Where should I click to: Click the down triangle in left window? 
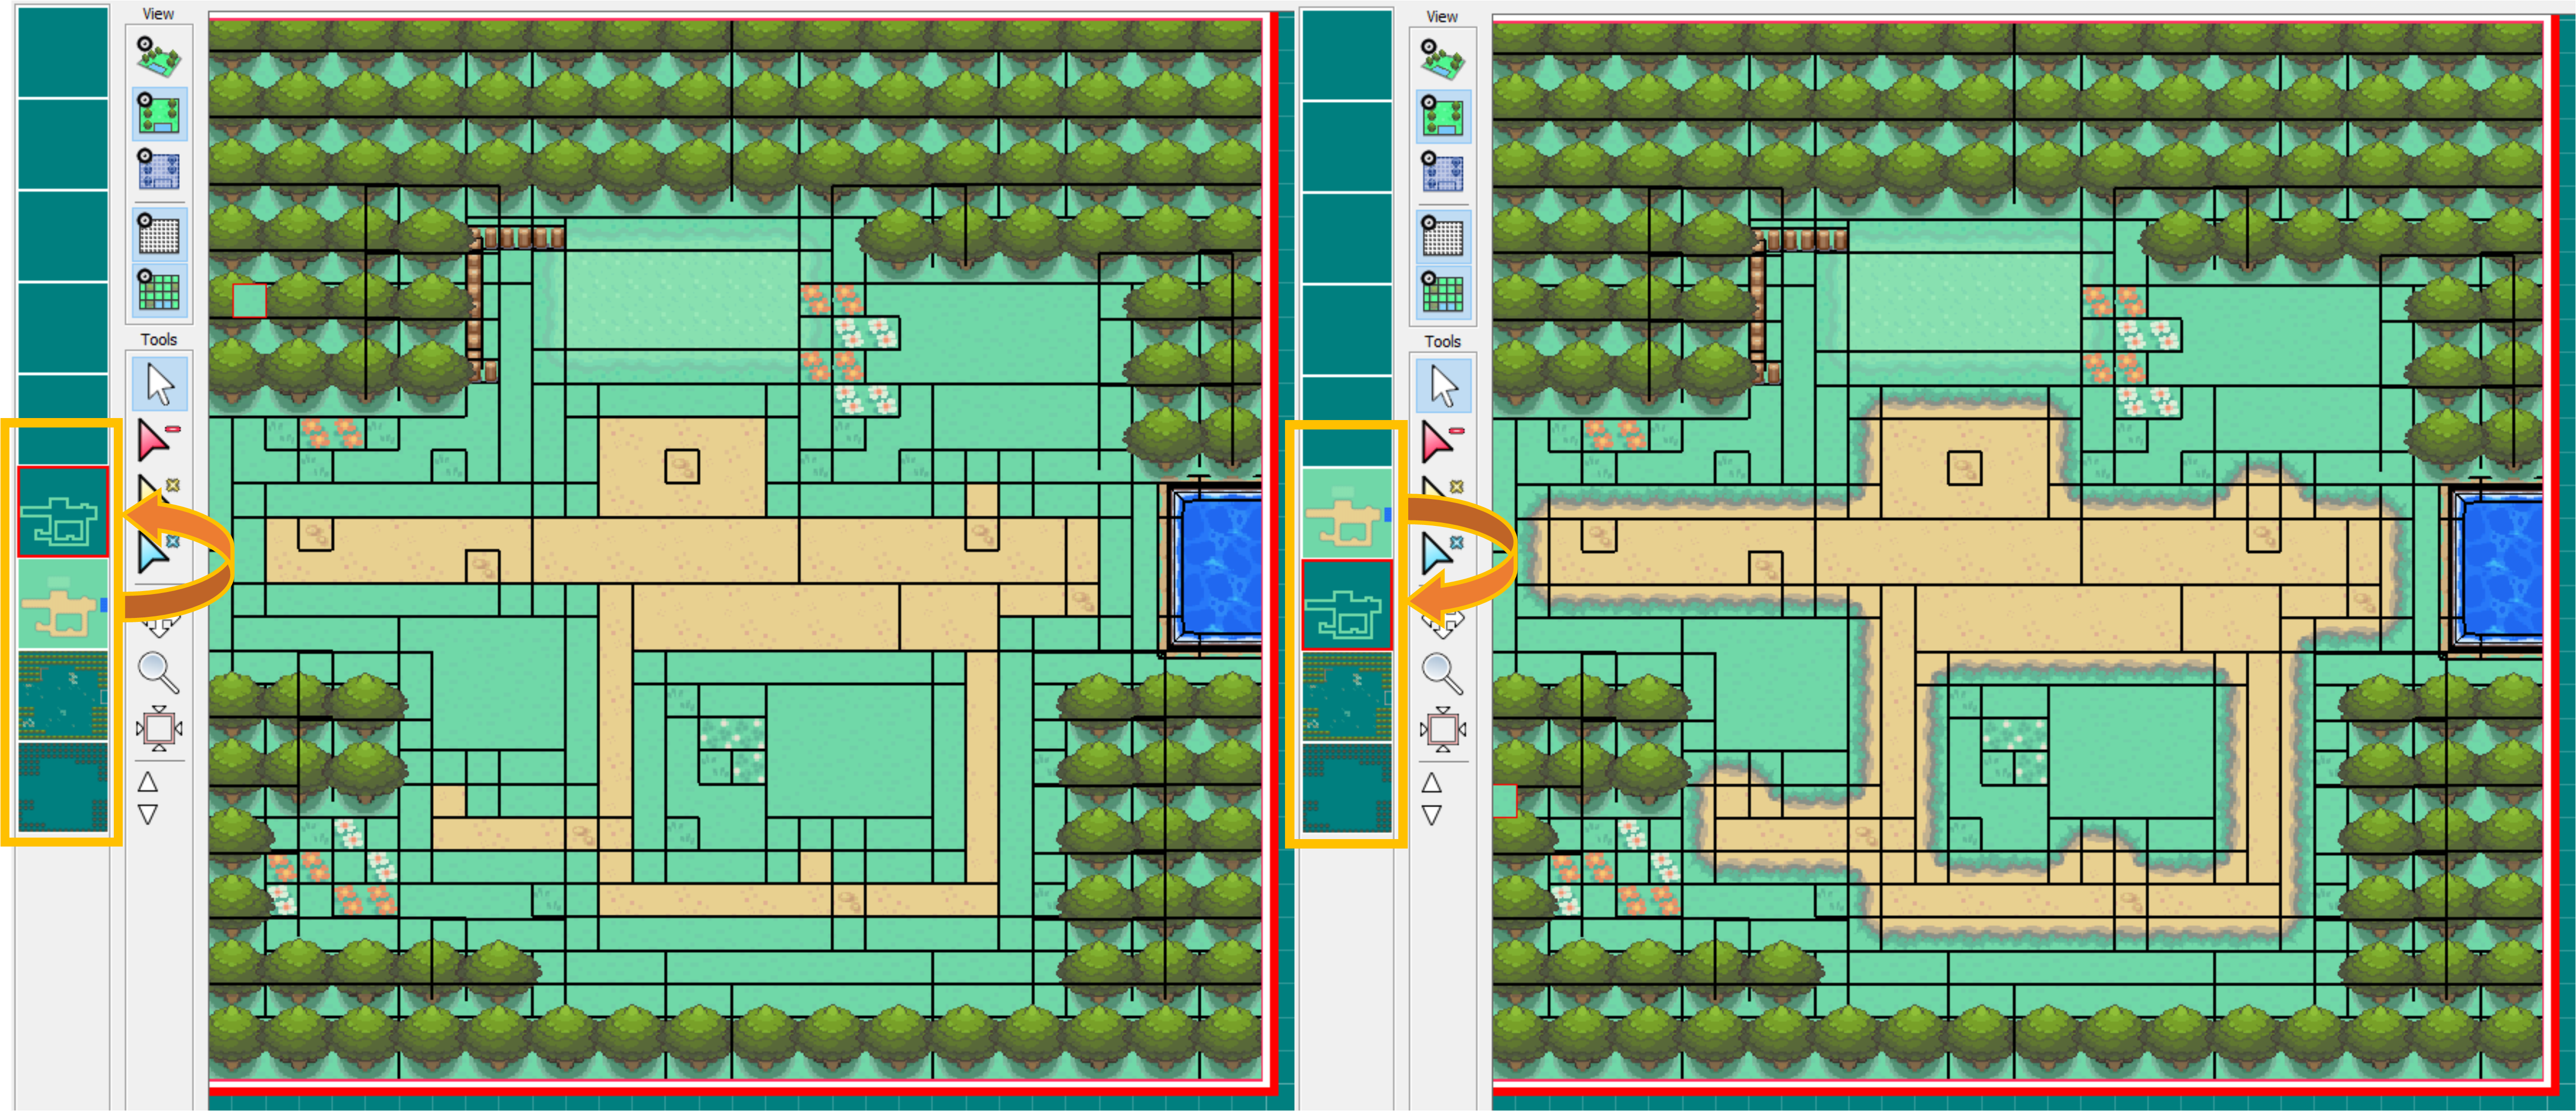pyautogui.click(x=148, y=814)
